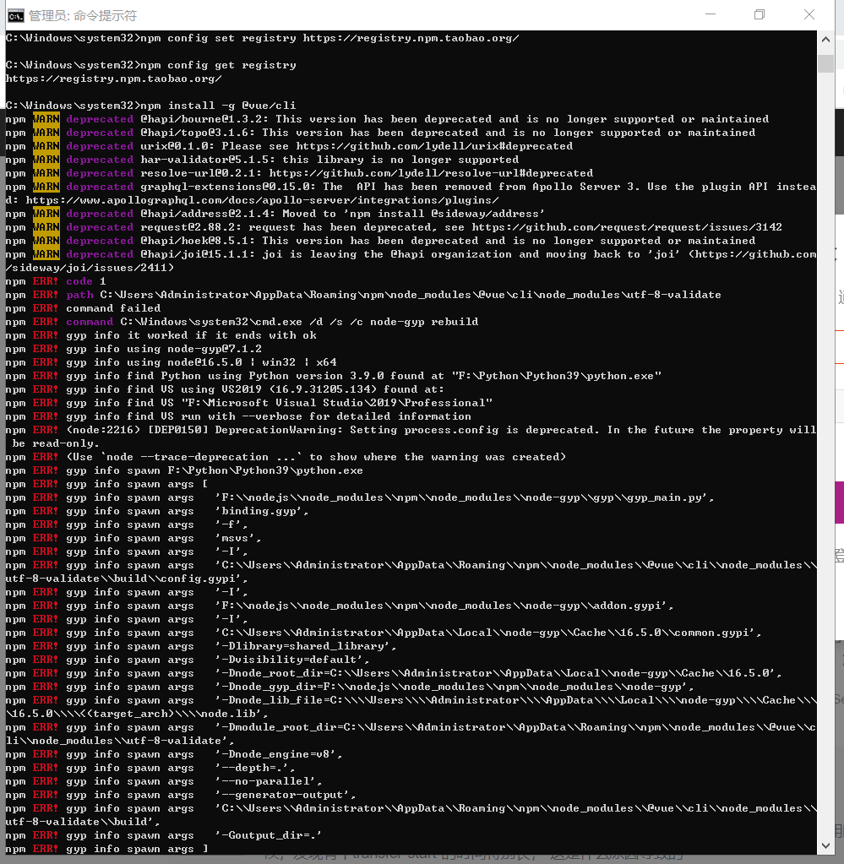Click the 'npm ERR! code 1' line
The width and height of the screenshot is (844, 864).
pyautogui.click(x=56, y=281)
